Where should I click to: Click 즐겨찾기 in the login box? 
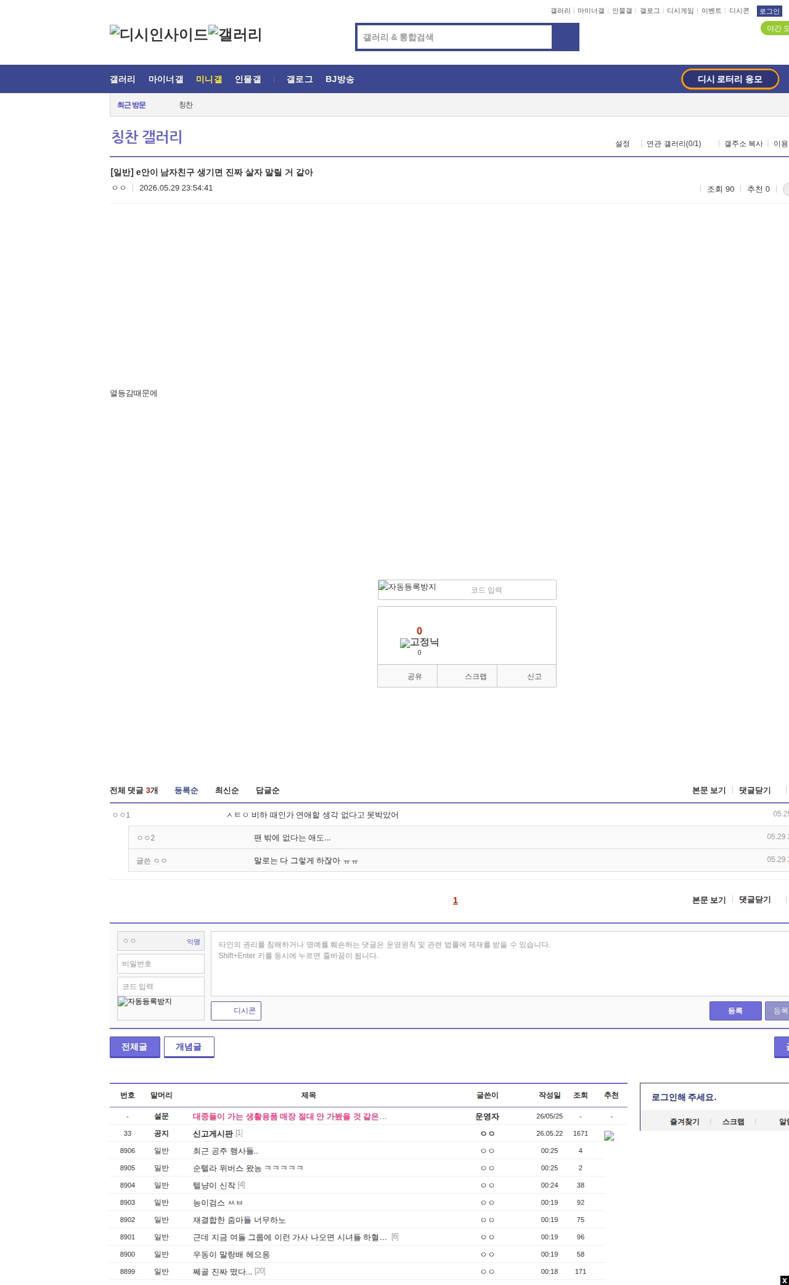pyautogui.click(x=685, y=1122)
